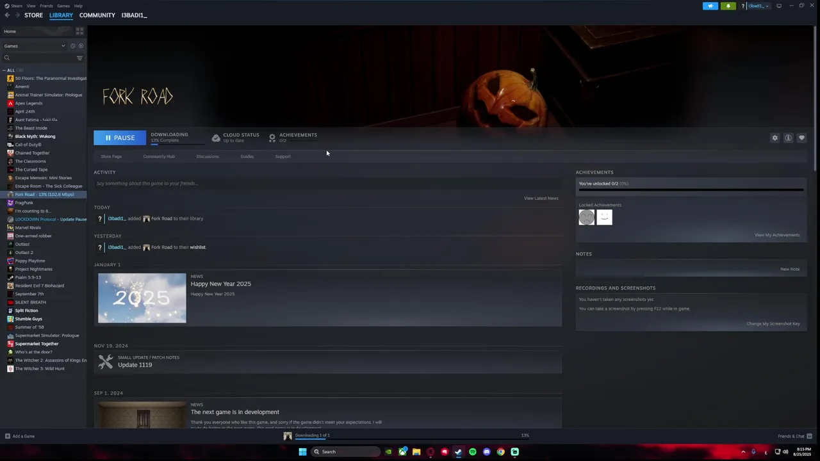Viewport: 820px width, 461px height.
Task: Open the Windows taskbar Search box
Action: click(x=345, y=451)
